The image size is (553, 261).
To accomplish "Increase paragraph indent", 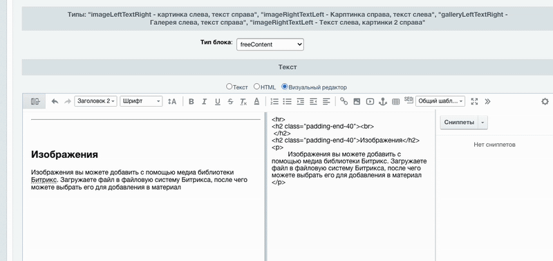I will [300, 101].
